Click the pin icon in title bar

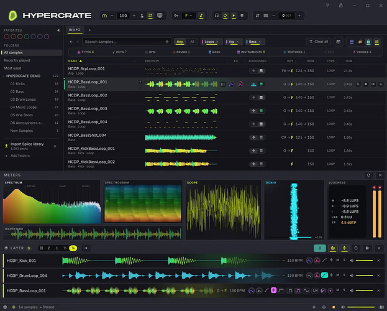point(327,5)
